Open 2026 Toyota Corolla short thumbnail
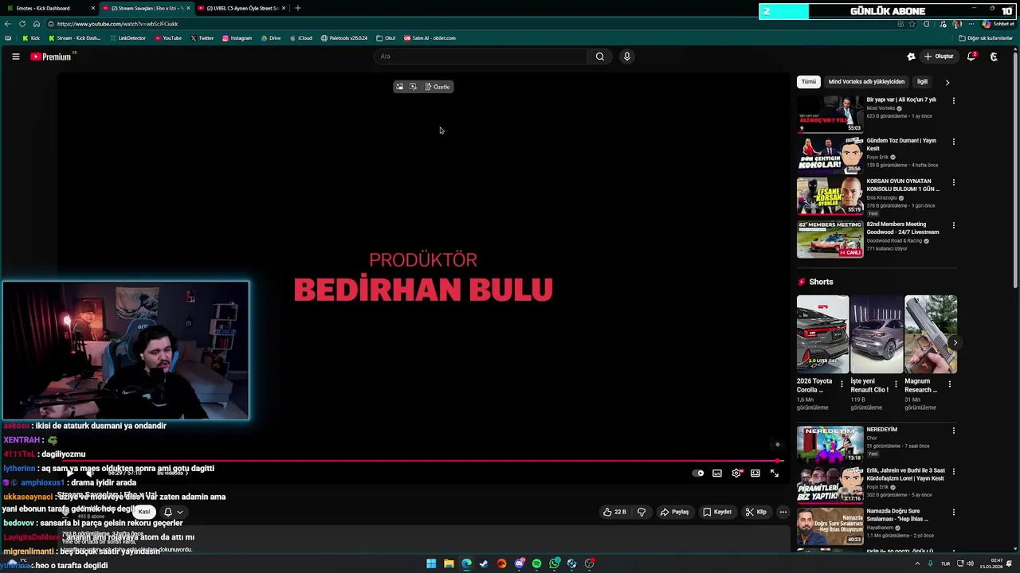 (822, 334)
